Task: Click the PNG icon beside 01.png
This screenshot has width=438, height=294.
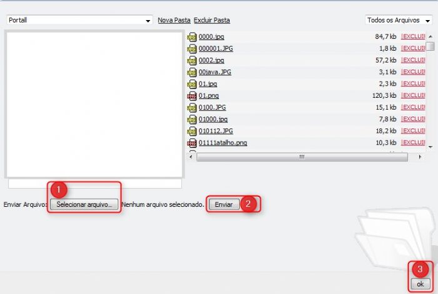Action: (x=191, y=96)
